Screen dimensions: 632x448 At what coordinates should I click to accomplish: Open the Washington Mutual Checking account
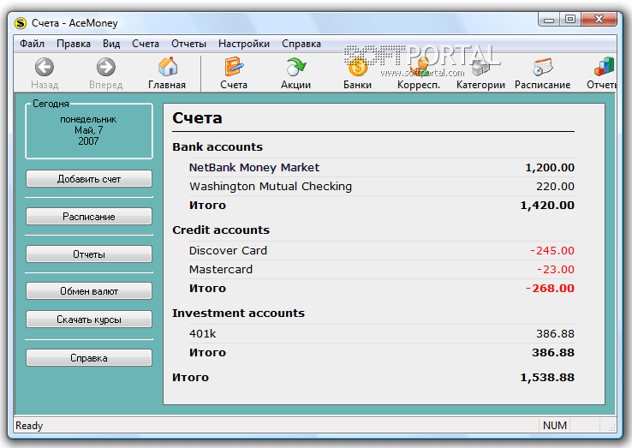[x=271, y=186]
